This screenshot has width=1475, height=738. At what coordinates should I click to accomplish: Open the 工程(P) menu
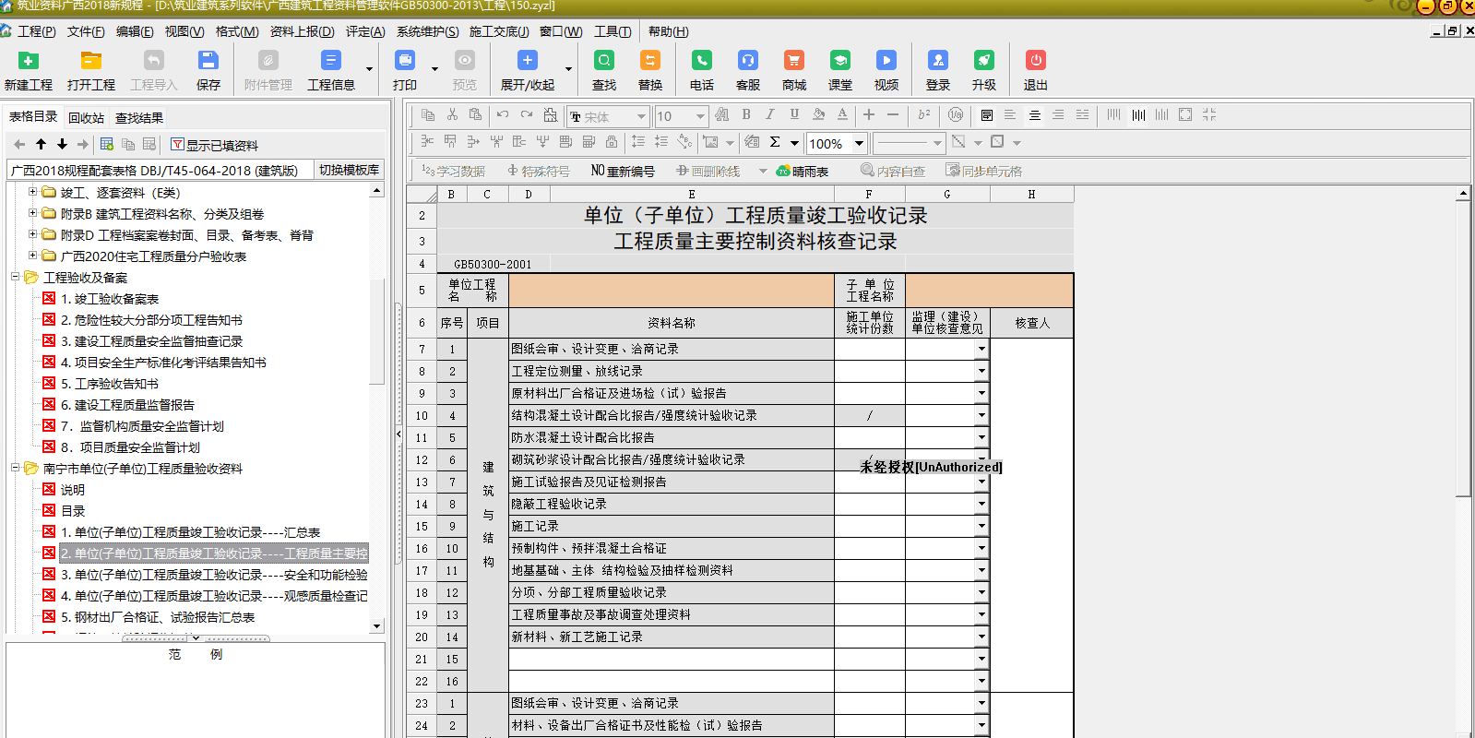pyautogui.click(x=37, y=31)
